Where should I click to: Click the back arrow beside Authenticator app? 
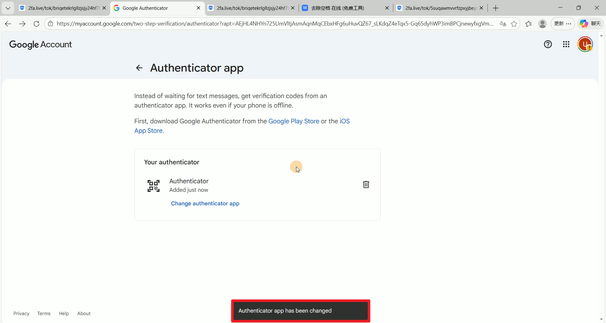pyautogui.click(x=139, y=68)
